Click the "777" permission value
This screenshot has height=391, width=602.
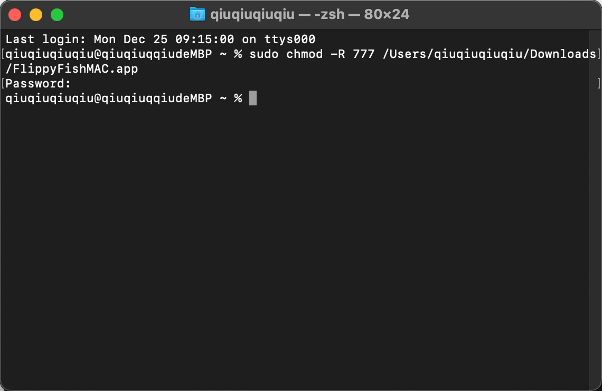tap(364, 54)
